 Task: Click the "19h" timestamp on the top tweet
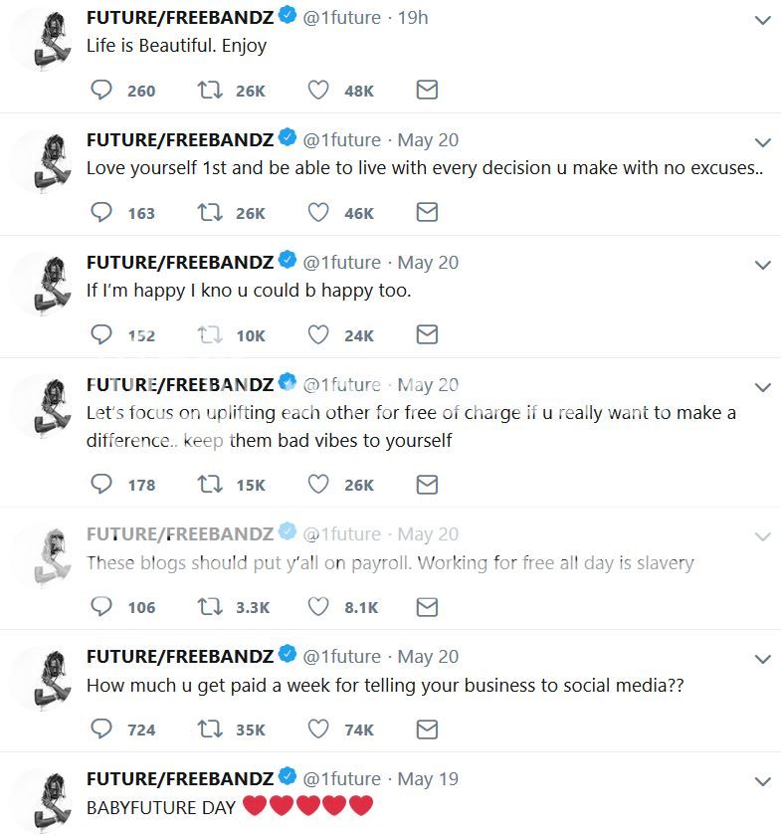click(x=412, y=18)
